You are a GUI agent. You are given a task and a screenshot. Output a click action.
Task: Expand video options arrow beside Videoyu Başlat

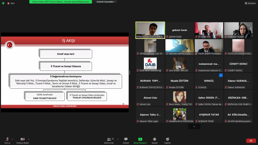coord(29,139)
